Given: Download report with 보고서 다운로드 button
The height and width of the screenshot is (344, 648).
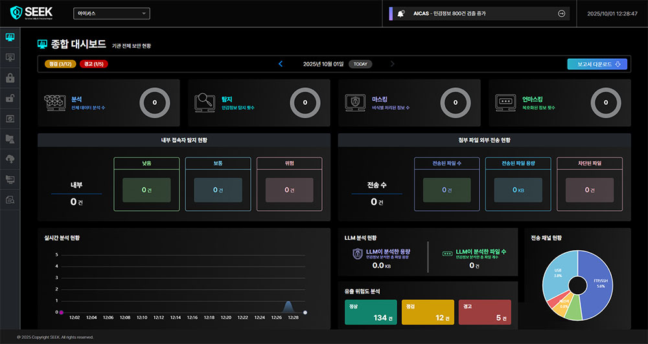Looking at the screenshot, I should click(x=597, y=64).
